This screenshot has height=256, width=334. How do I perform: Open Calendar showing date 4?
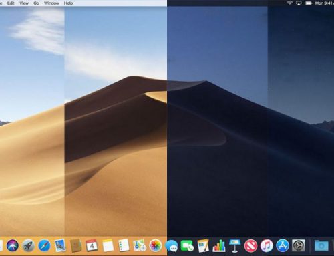[92, 245]
